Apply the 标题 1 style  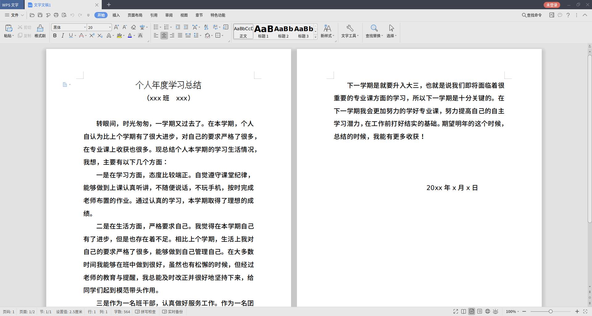[x=263, y=31]
